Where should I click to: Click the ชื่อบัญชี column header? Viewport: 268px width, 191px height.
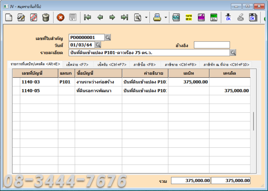pyautogui.click(x=99, y=73)
